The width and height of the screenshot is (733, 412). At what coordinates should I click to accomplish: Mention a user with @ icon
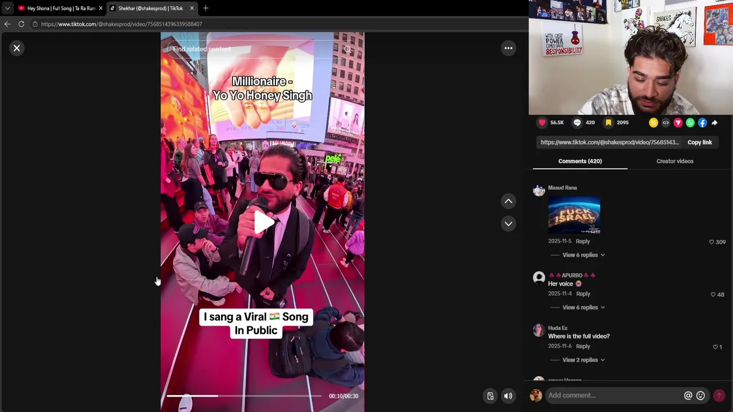pos(688,395)
